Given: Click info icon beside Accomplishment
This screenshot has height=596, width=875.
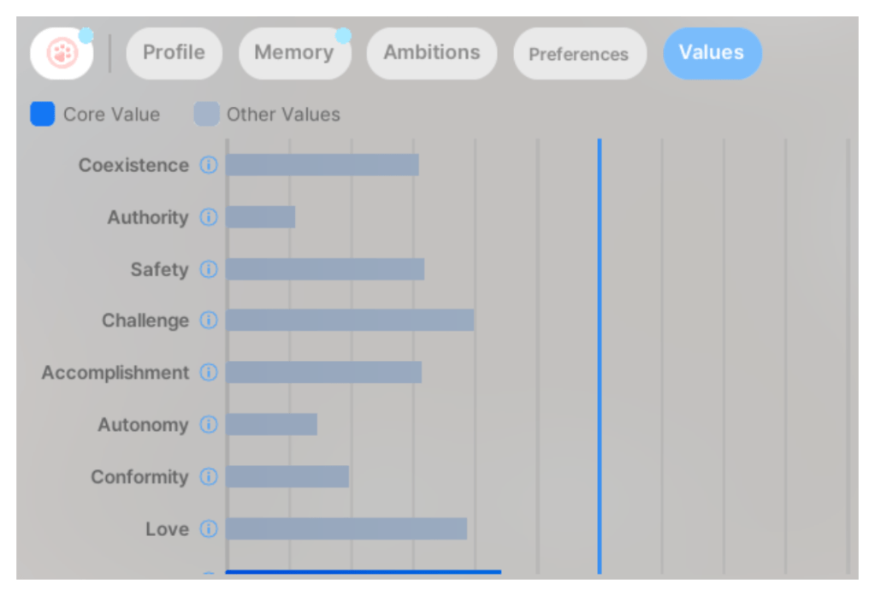Looking at the screenshot, I should tap(209, 373).
